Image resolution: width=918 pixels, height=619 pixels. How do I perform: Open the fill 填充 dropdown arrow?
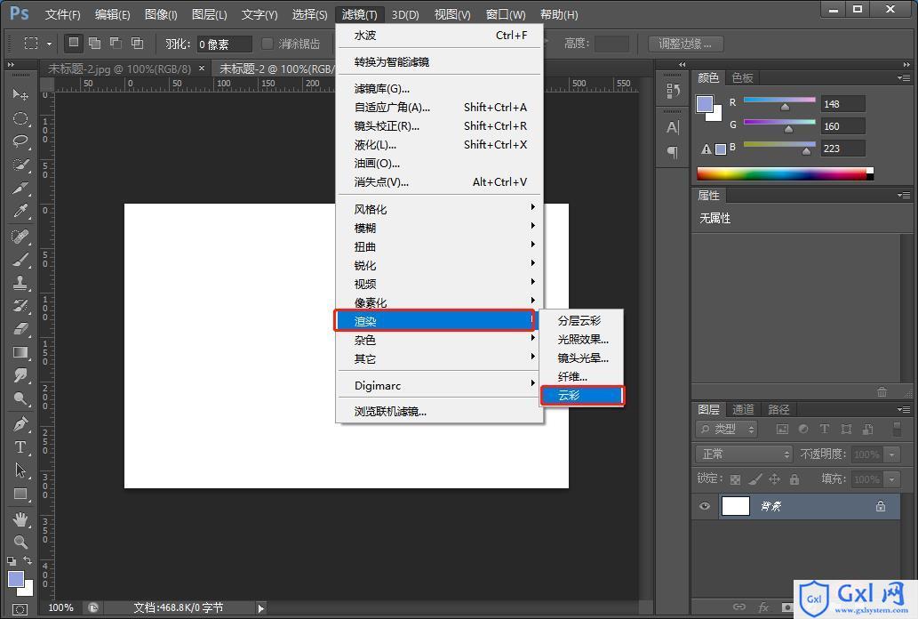pos(891,479)
